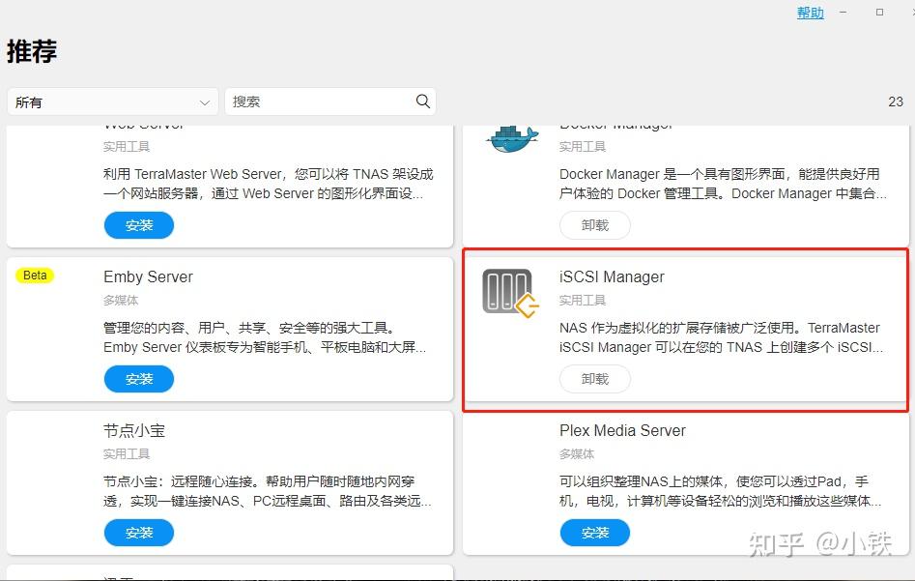Click the Docker Manager whale icon
Screen dimensions: 915x581
pyautogui.click(x=511, y=138)
